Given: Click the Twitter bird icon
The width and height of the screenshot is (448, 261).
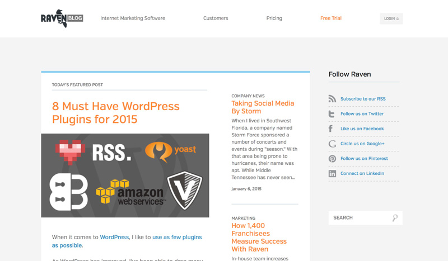Looking at the screenshot, I should point(332,114).
